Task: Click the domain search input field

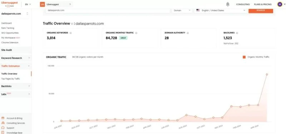Action: click(108, 10)
